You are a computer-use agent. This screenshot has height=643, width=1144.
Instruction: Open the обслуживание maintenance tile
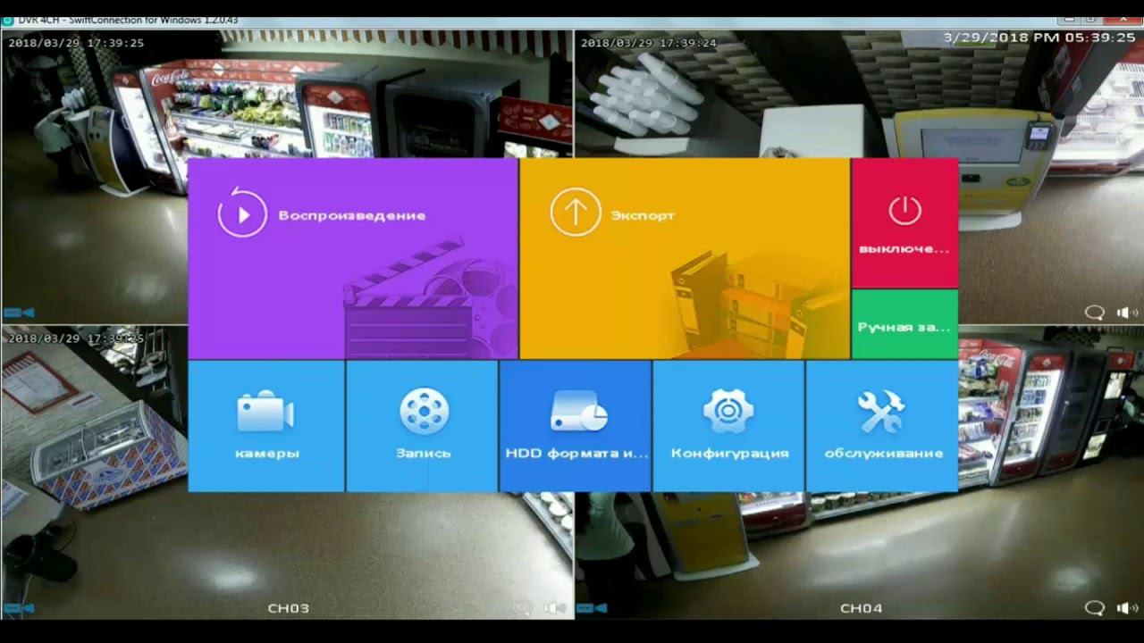tap(882, 426)
